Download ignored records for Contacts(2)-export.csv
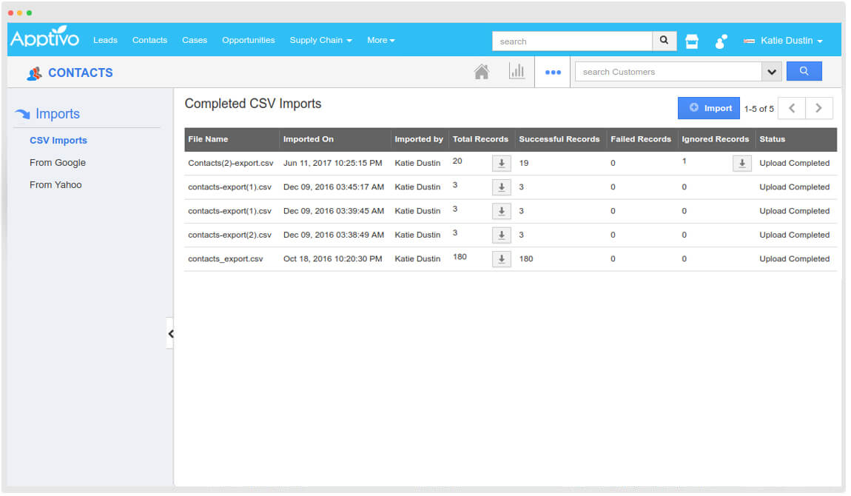This screenshot has height=496, width=851. tap(741, 163)
